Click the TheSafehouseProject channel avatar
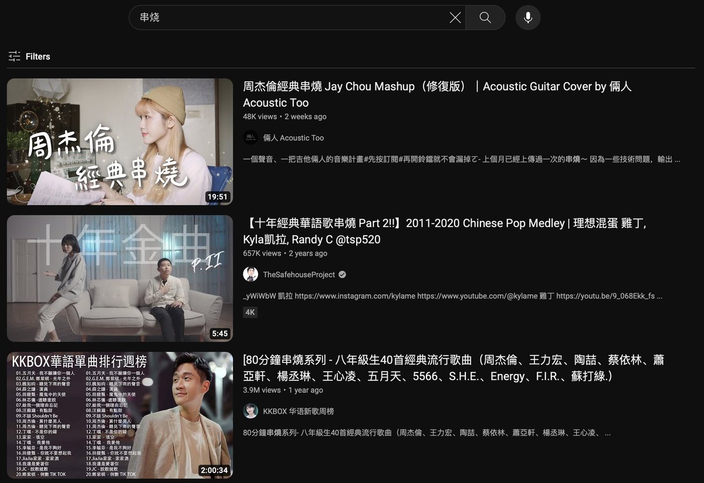Screen dimensions: 704x483 click(251, 274)
